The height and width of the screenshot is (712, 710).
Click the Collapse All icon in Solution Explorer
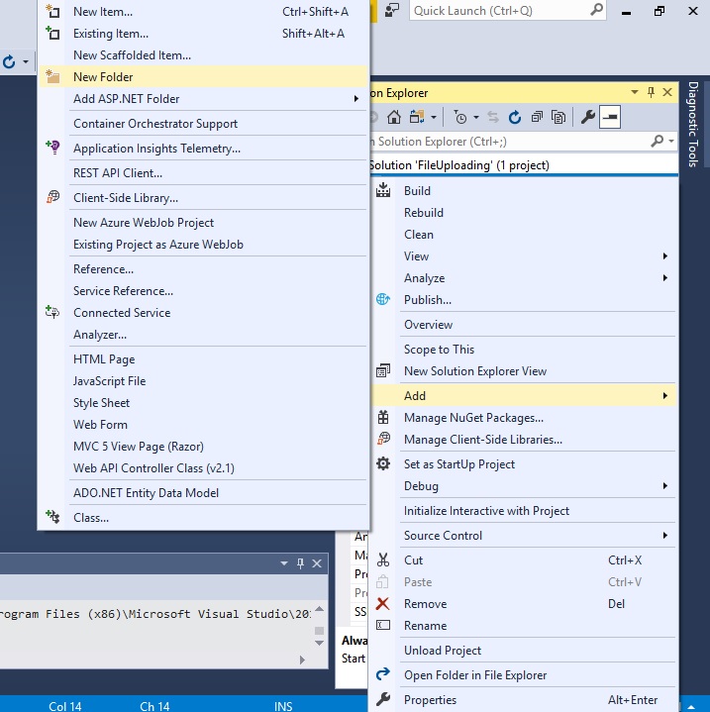tap(537, 118)
